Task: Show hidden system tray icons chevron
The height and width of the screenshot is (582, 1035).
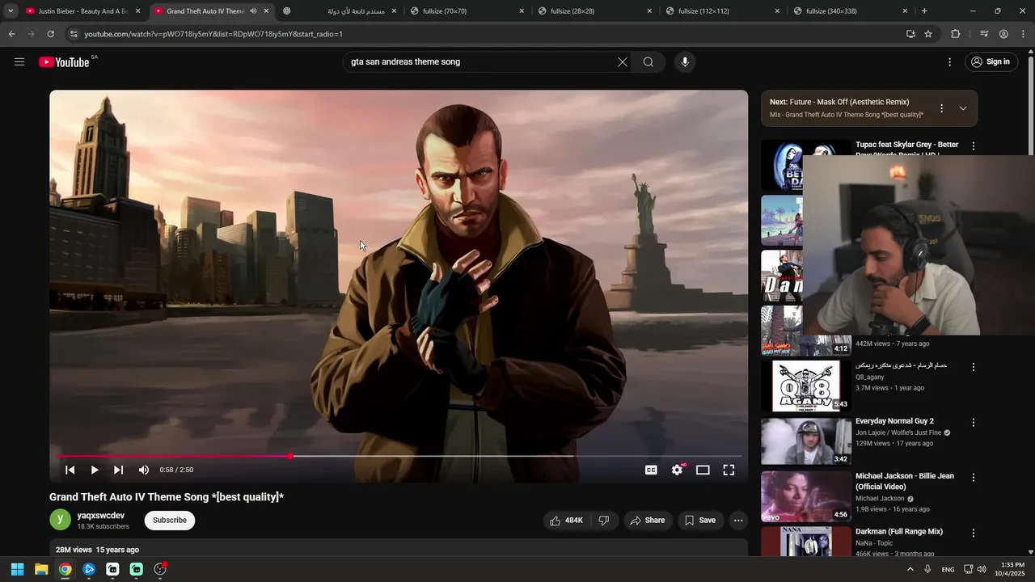Action: 910,569
